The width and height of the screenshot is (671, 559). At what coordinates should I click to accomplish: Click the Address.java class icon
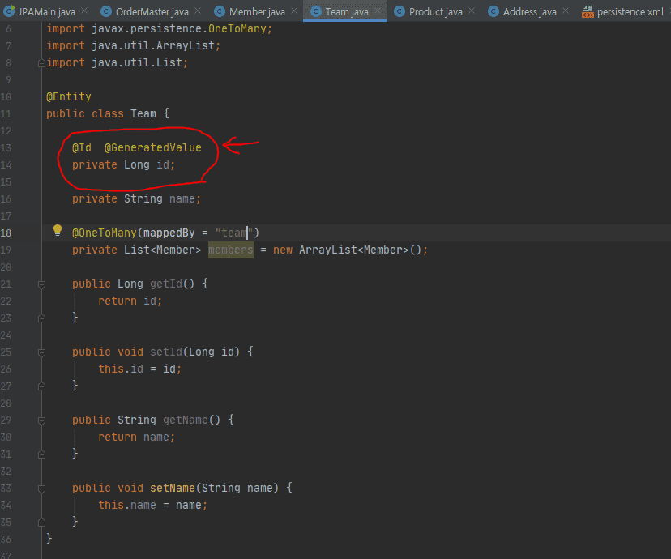(494, 11)
